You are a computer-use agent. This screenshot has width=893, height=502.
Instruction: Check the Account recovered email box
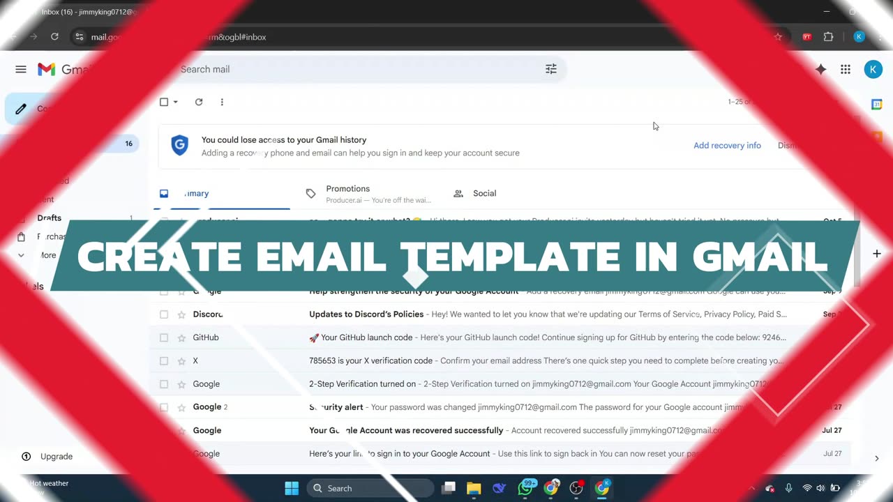click(x=164, y=431)
